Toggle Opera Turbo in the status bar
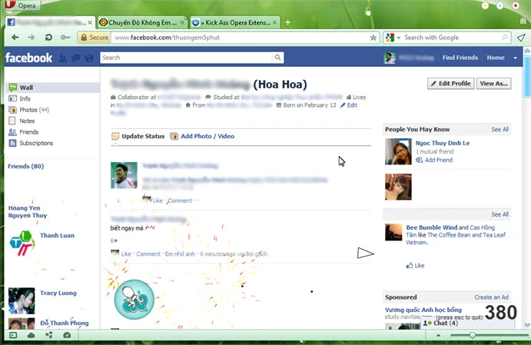The image size is (531, 345). click(67, 335)
